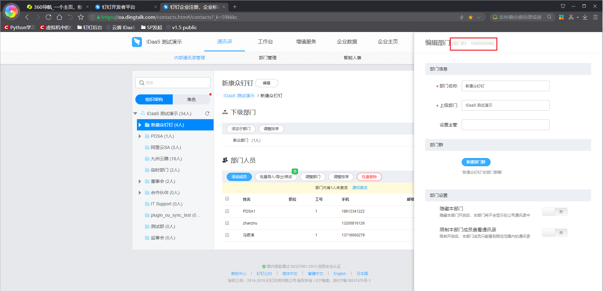Select the 组织架构 tab

(154, 99)
